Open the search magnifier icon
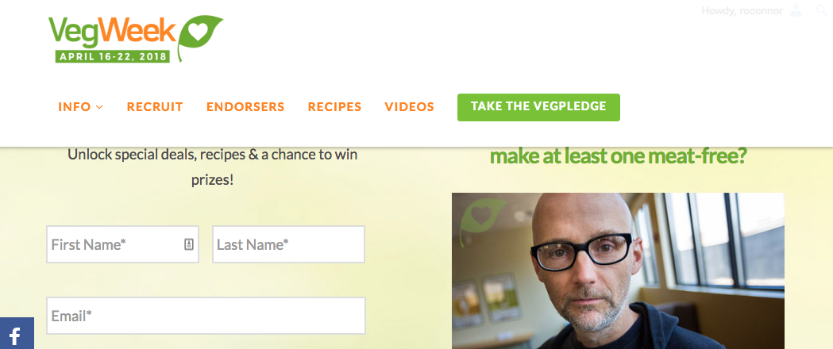This screenshot has height=349, width=833. [x=821, y=10]
